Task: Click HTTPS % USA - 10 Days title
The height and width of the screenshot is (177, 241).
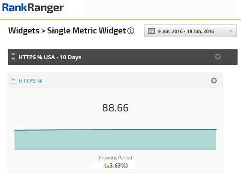Action: pos(50,57)
